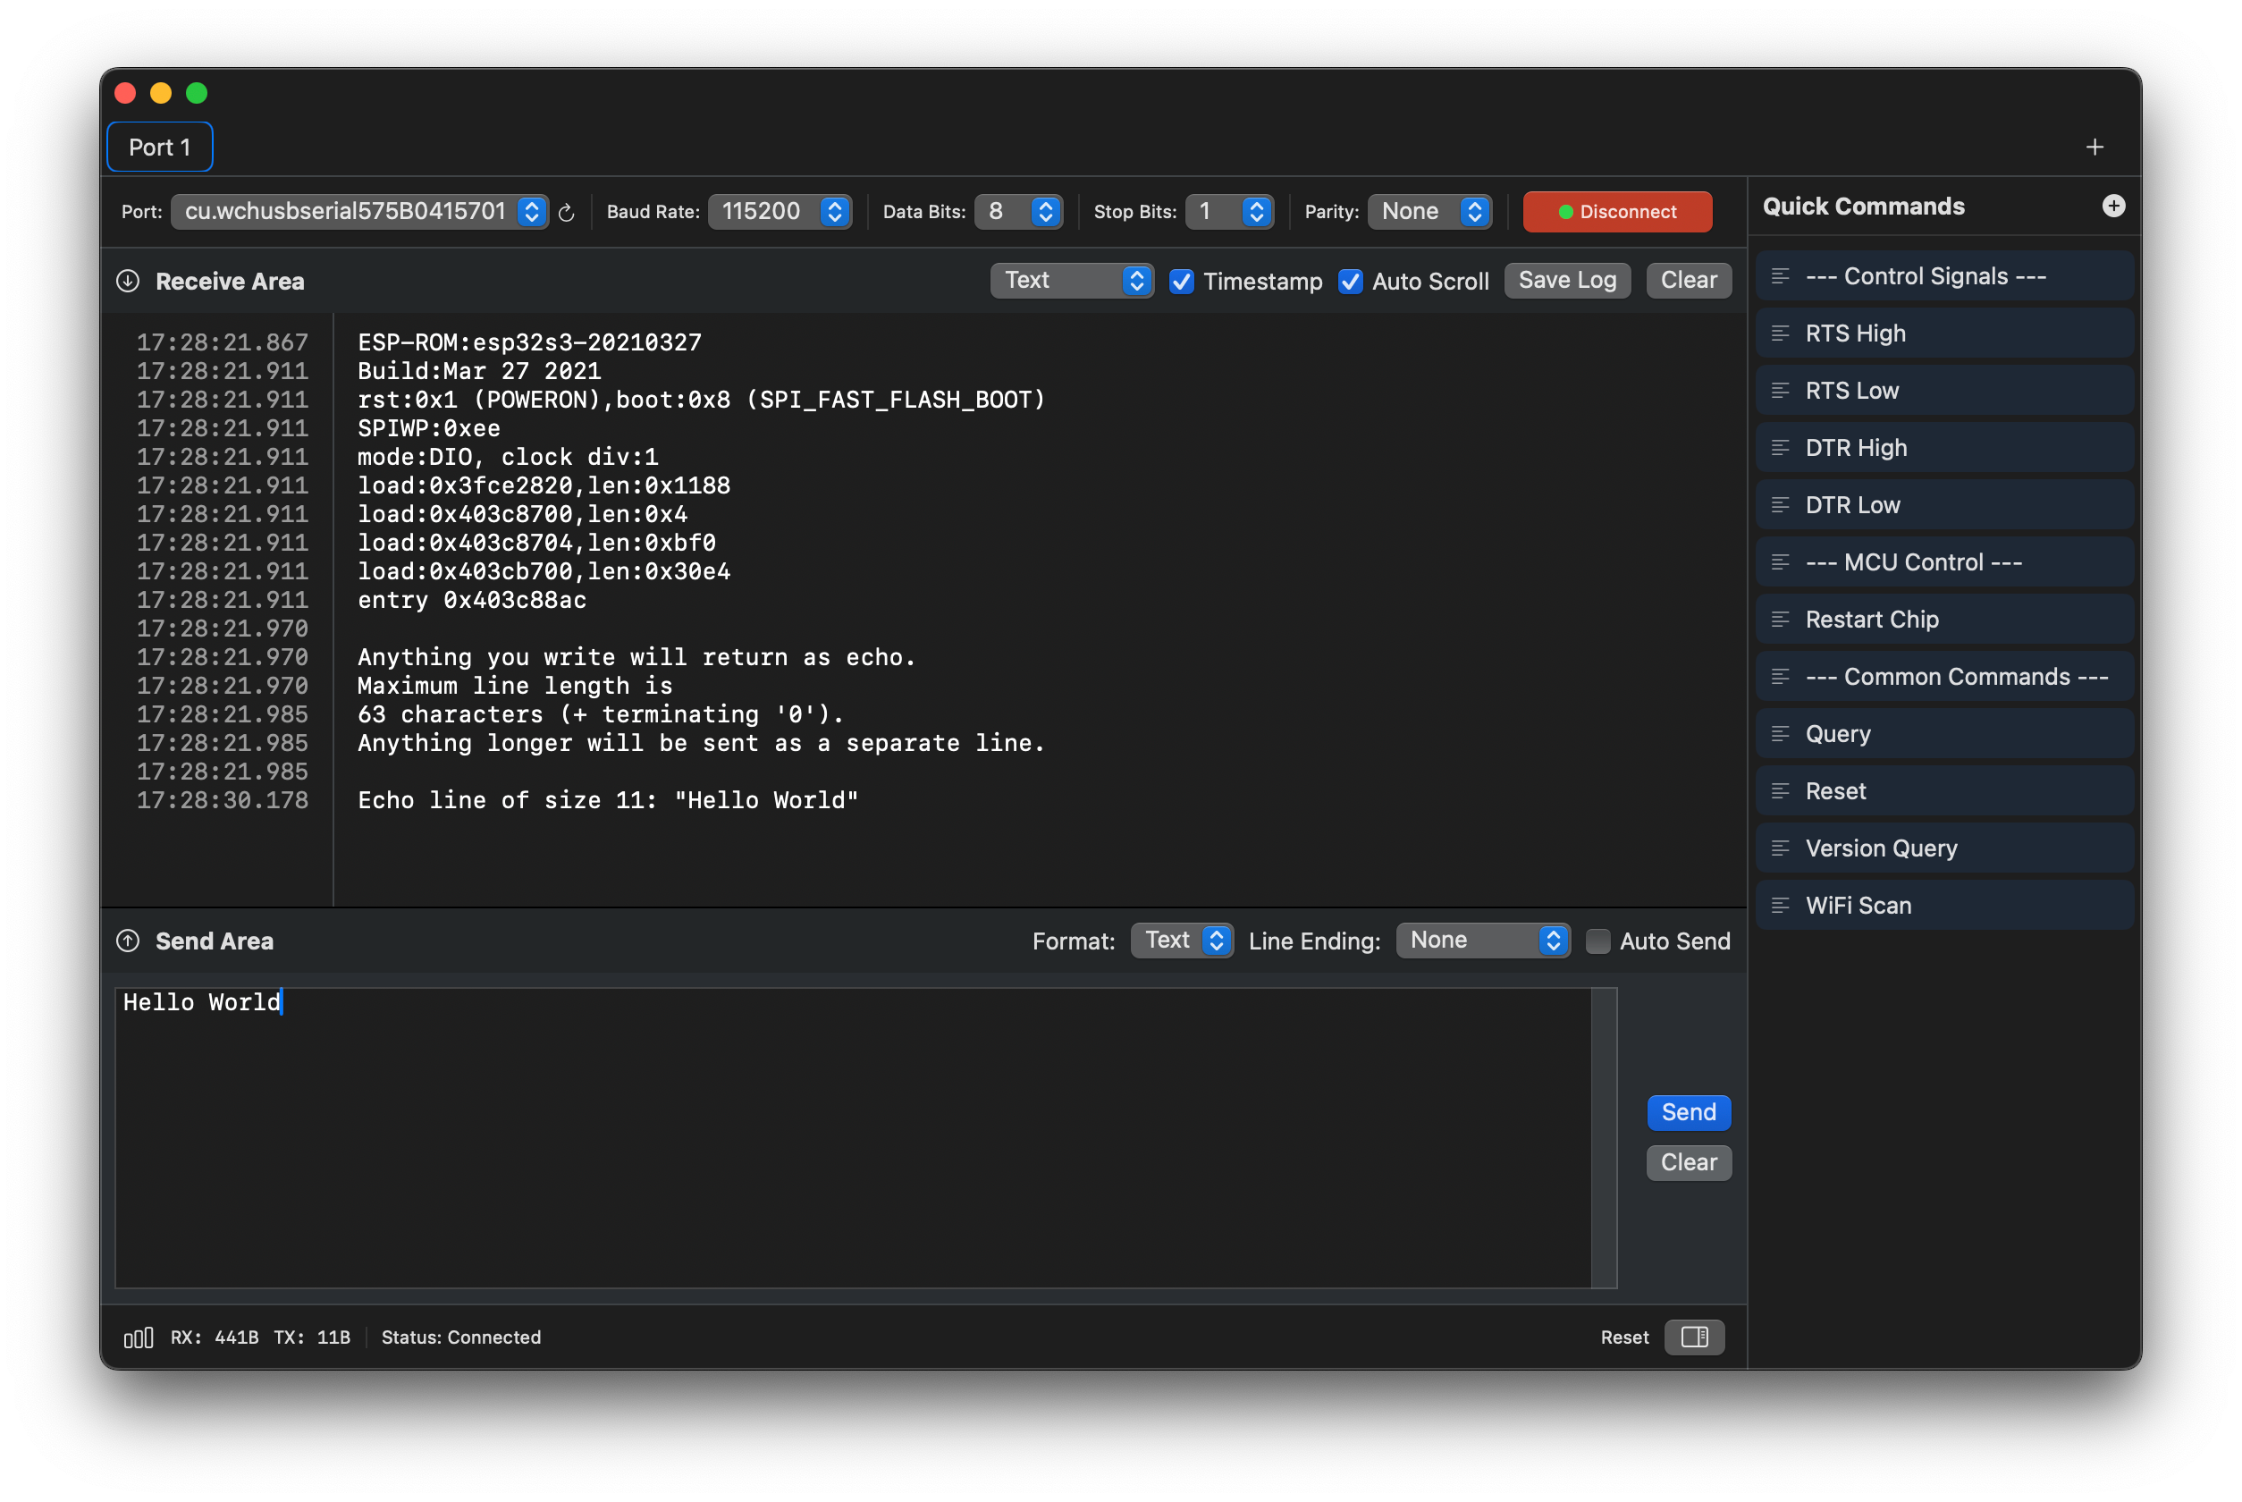Click the refresh ports icon
The height and width of the screenshot is (1502, 2242).
pyautogui.click(x=566, y=213)
